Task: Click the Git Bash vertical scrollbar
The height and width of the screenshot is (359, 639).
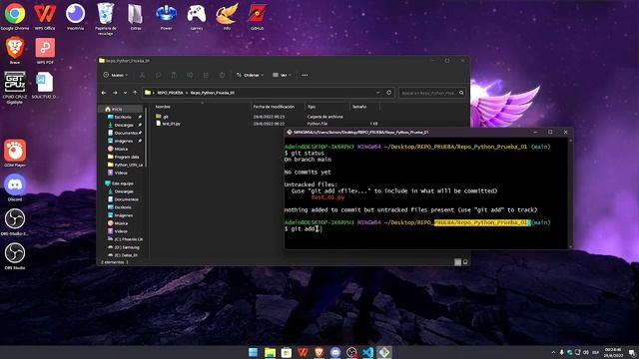Action: (570, 192)
